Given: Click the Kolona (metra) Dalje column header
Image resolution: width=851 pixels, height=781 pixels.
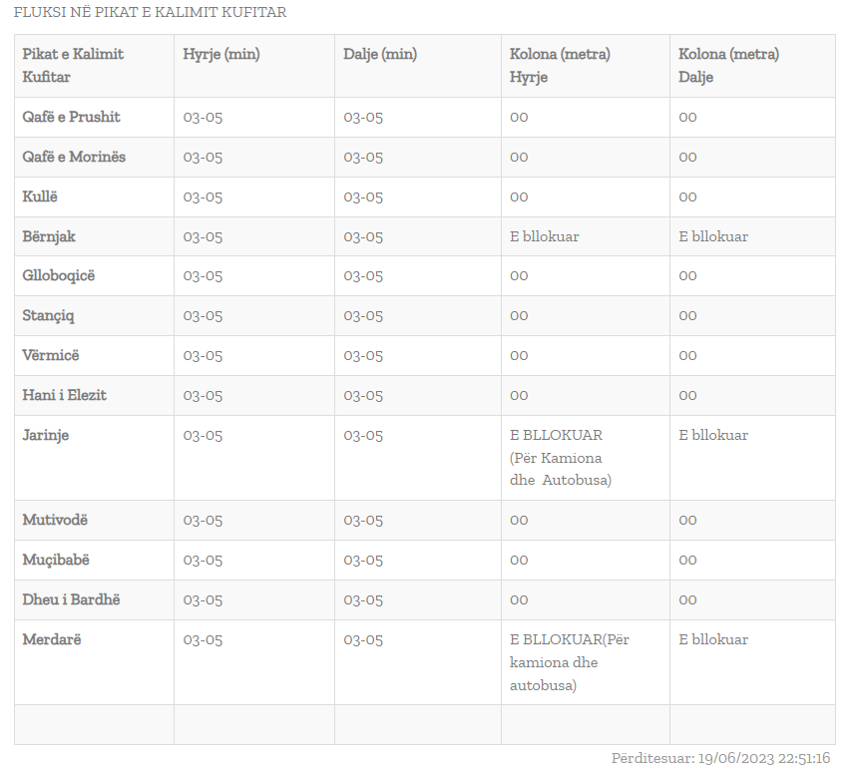Looking at the screenshot, I should tap(728, 65).
